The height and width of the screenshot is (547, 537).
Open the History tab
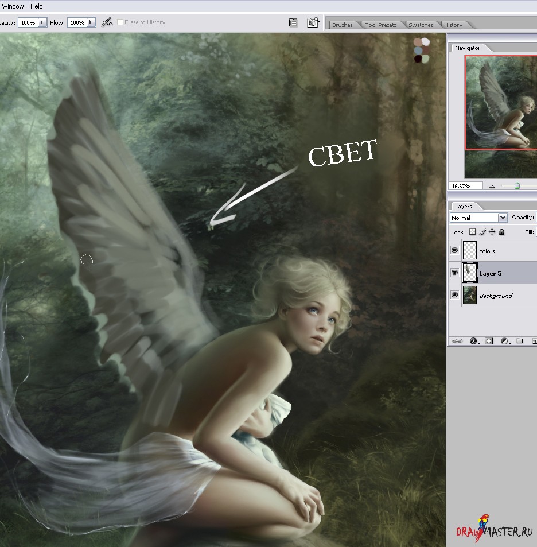[453, 25]
